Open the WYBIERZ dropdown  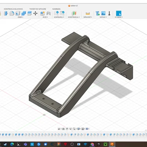(119, 17)
